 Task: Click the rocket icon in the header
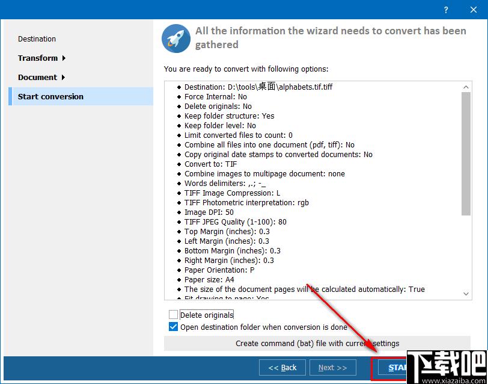tap(176, 39)
